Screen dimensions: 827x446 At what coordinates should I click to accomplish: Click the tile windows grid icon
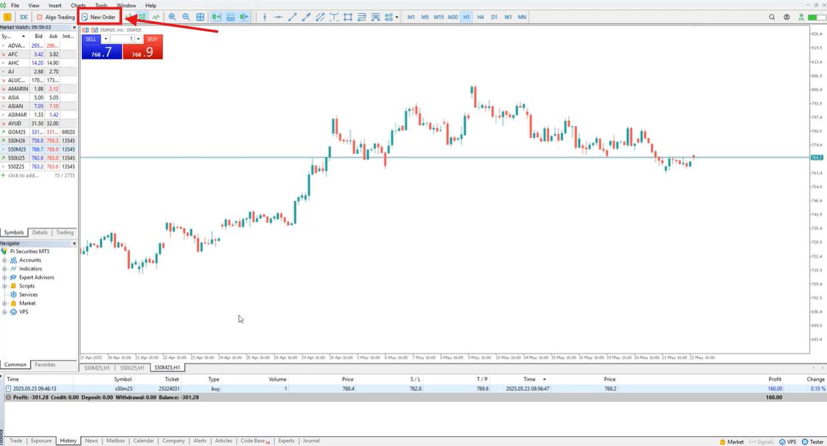click(x=200, y=17)
